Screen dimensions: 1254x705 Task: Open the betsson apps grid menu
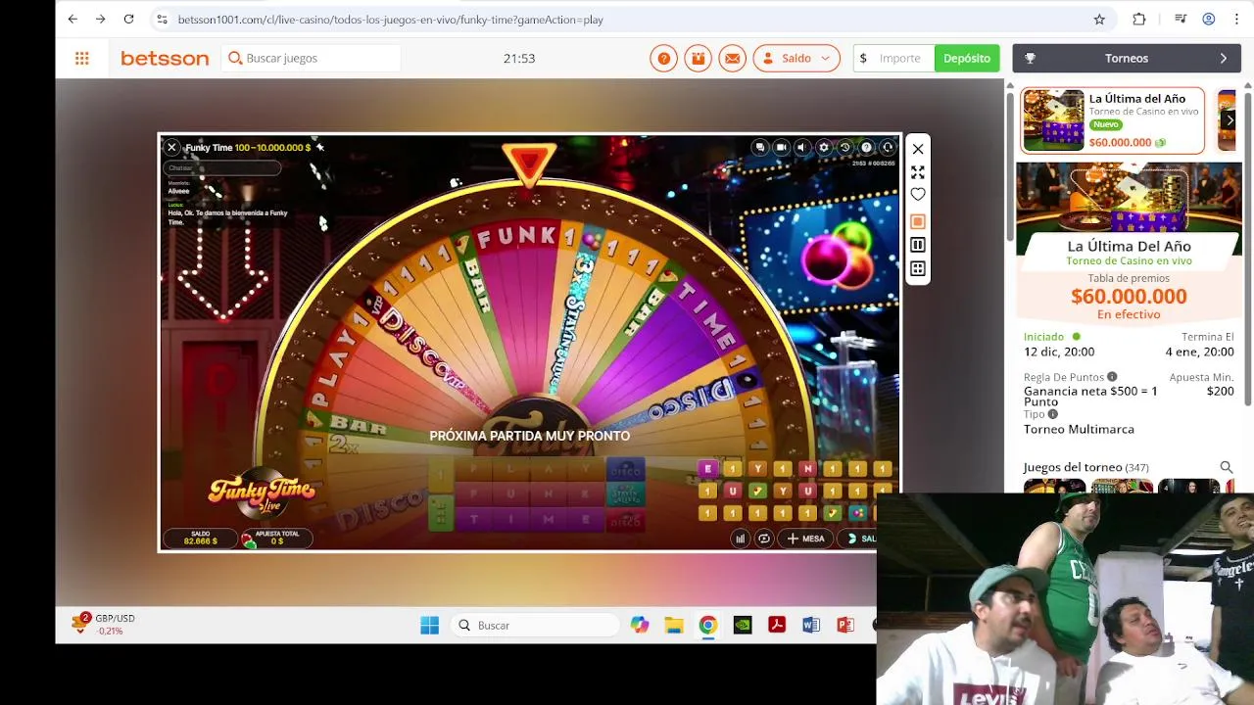pos(82,59)
